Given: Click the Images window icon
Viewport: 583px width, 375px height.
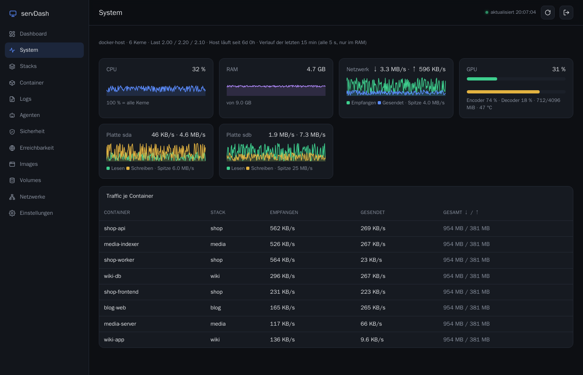Looking at the screenshot, I should (x=12, y=164).
